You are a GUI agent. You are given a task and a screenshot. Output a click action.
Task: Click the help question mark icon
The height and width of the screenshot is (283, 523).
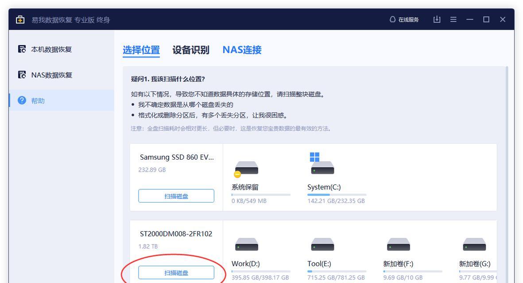click(22, 100)
